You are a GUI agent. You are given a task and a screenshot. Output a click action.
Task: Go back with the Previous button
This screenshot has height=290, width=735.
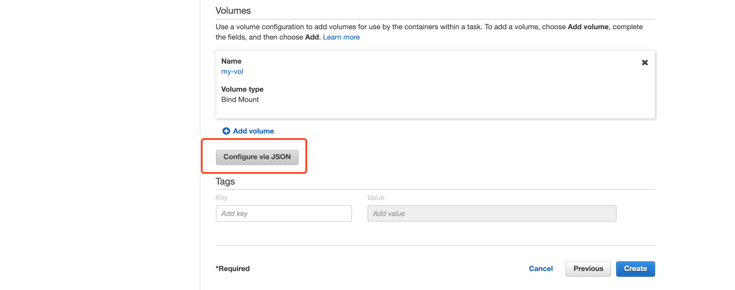588,269
